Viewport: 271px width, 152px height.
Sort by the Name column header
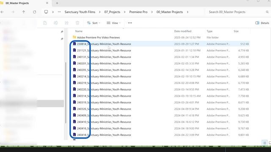click(79, 31)
